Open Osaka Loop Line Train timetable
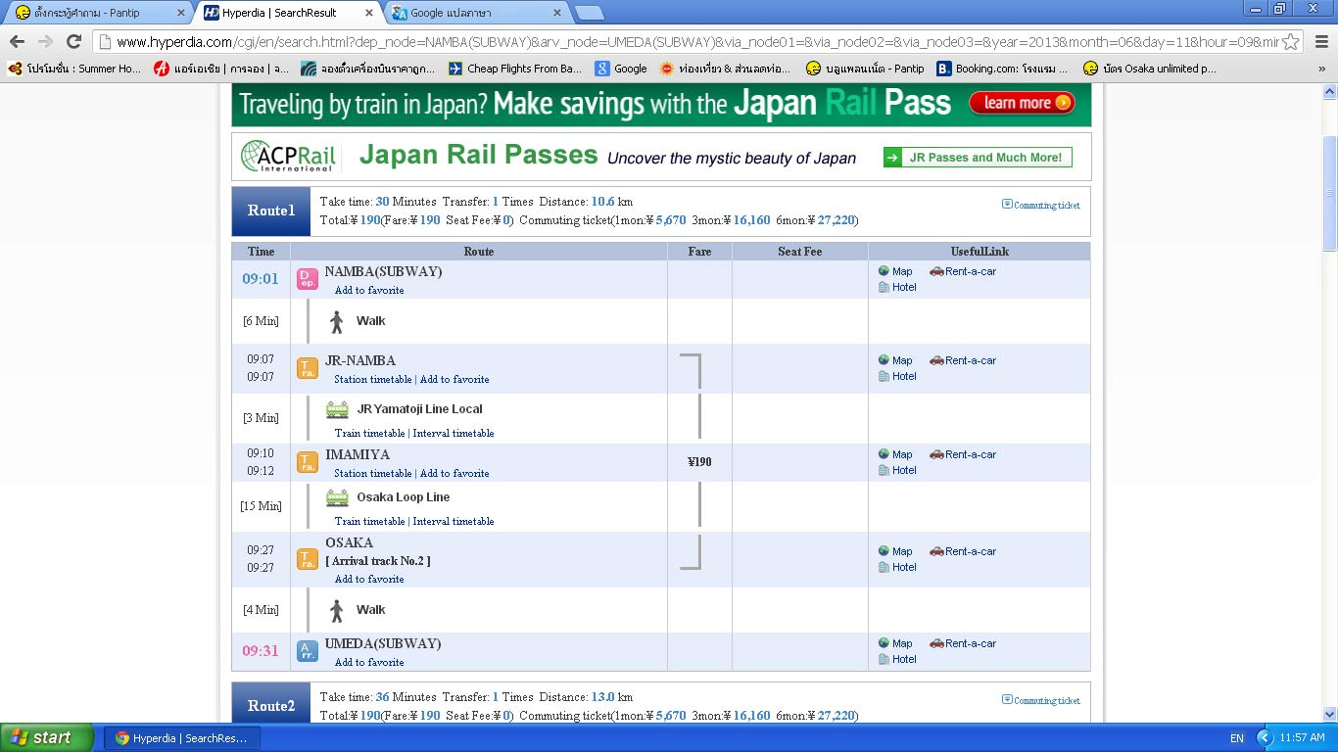 pyautogui.click(x=369, y=521)
